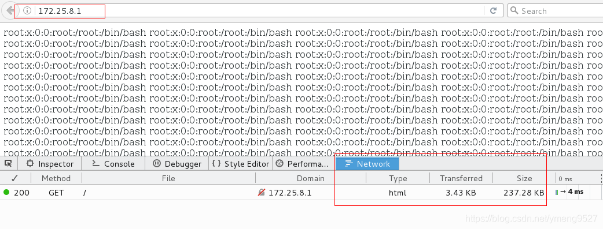Reload the page with the refresh icon
This screenshot has height=229, width=603.
click(494, 11)
